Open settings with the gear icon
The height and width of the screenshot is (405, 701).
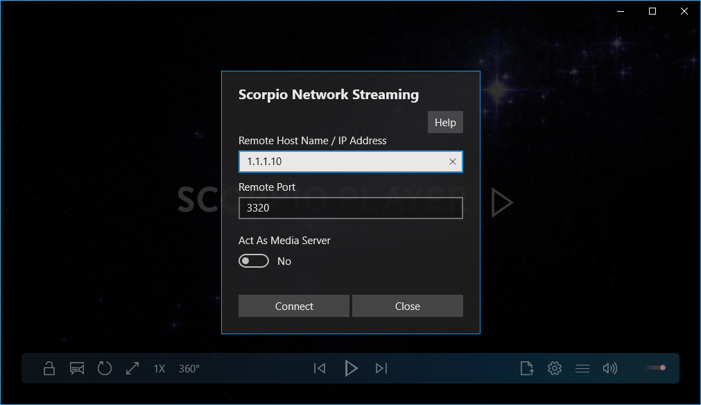click(x=555, y=368)
